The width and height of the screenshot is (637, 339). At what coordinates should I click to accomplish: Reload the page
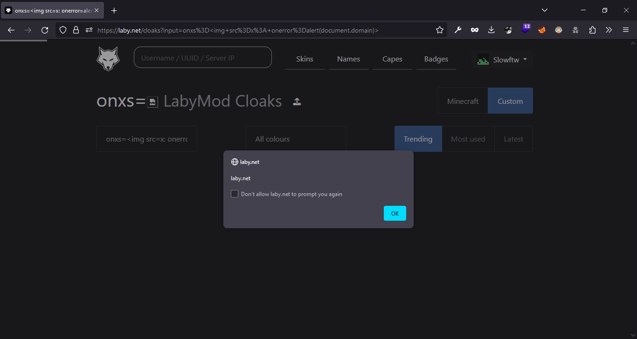coord(45,30)
